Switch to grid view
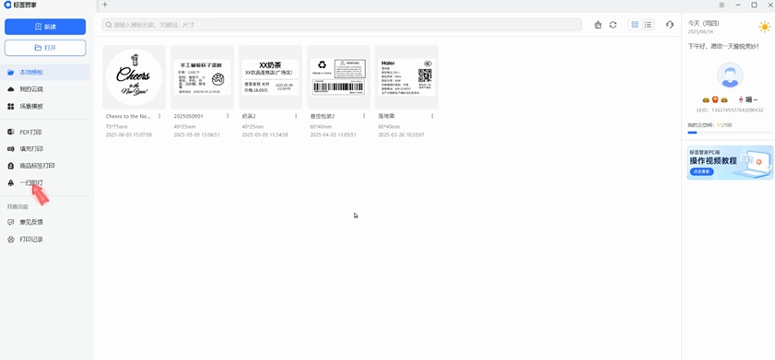 point(635,25)
